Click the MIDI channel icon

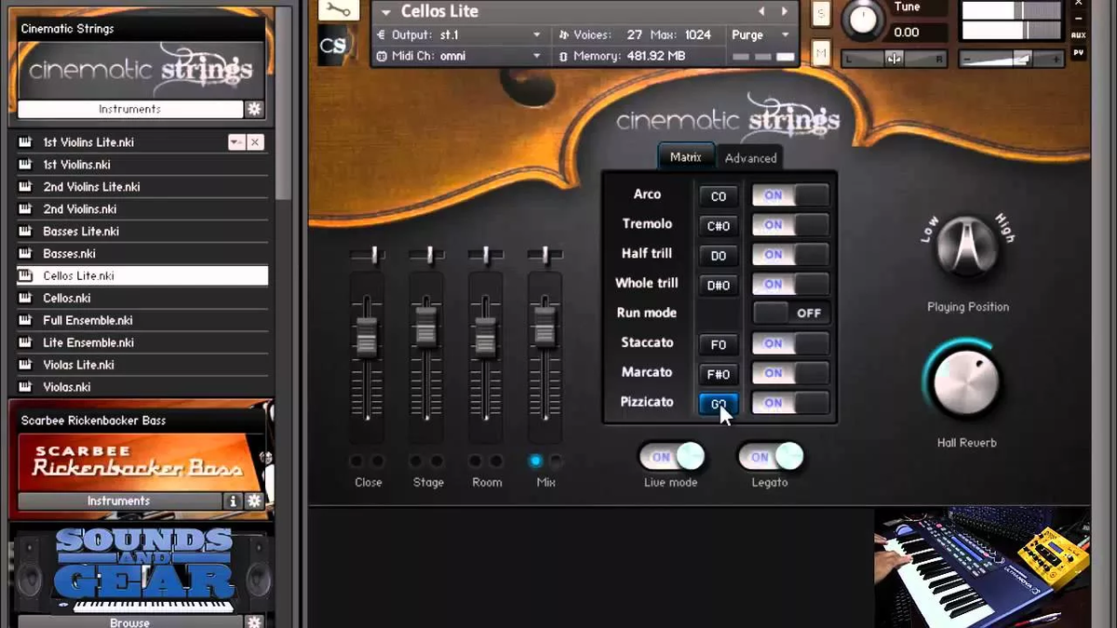point(382,56)
